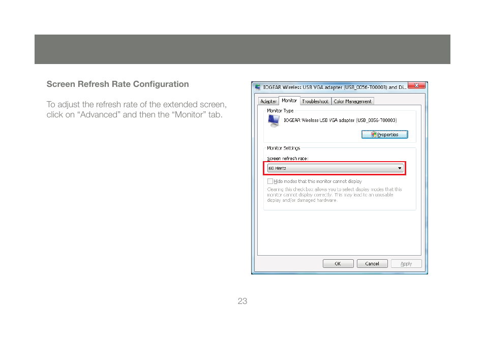Click the Cancel button
Screen dimensions: 485x338
click(x=372, y=263)
